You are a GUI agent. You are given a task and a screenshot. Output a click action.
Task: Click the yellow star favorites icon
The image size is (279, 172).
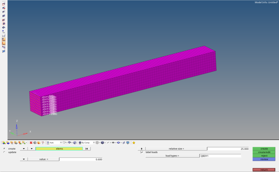click(x=134, y=143)
